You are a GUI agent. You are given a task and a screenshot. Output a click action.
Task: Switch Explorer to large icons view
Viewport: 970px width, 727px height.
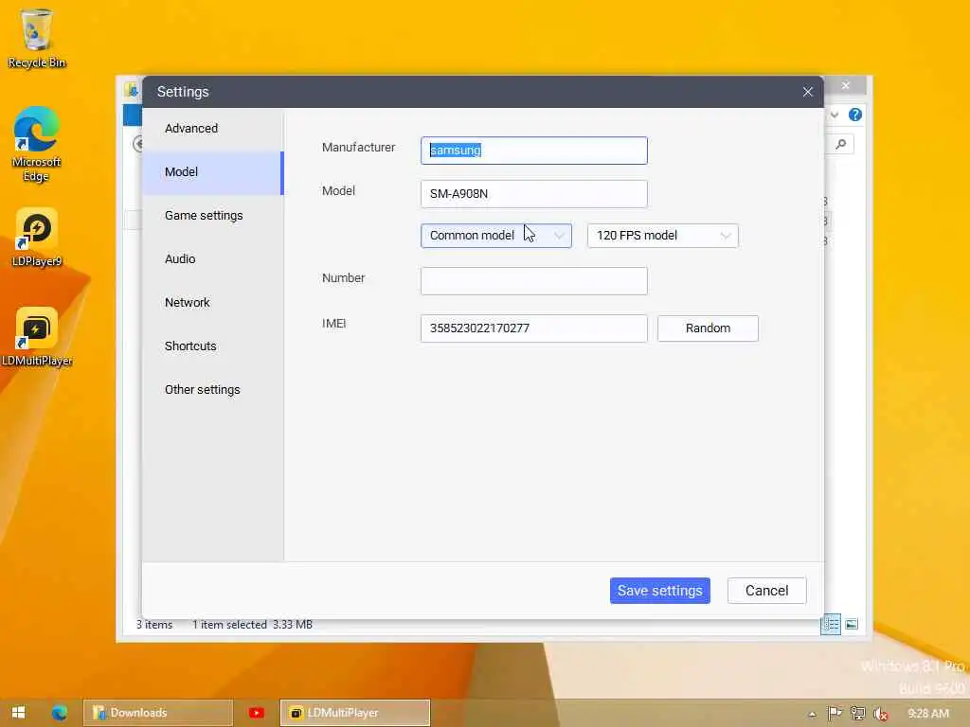pos(852,625)
